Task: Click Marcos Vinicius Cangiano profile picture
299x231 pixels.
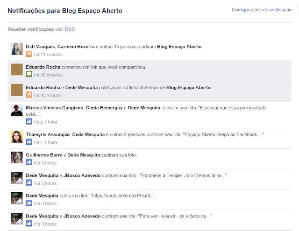Action: (17, 110)
